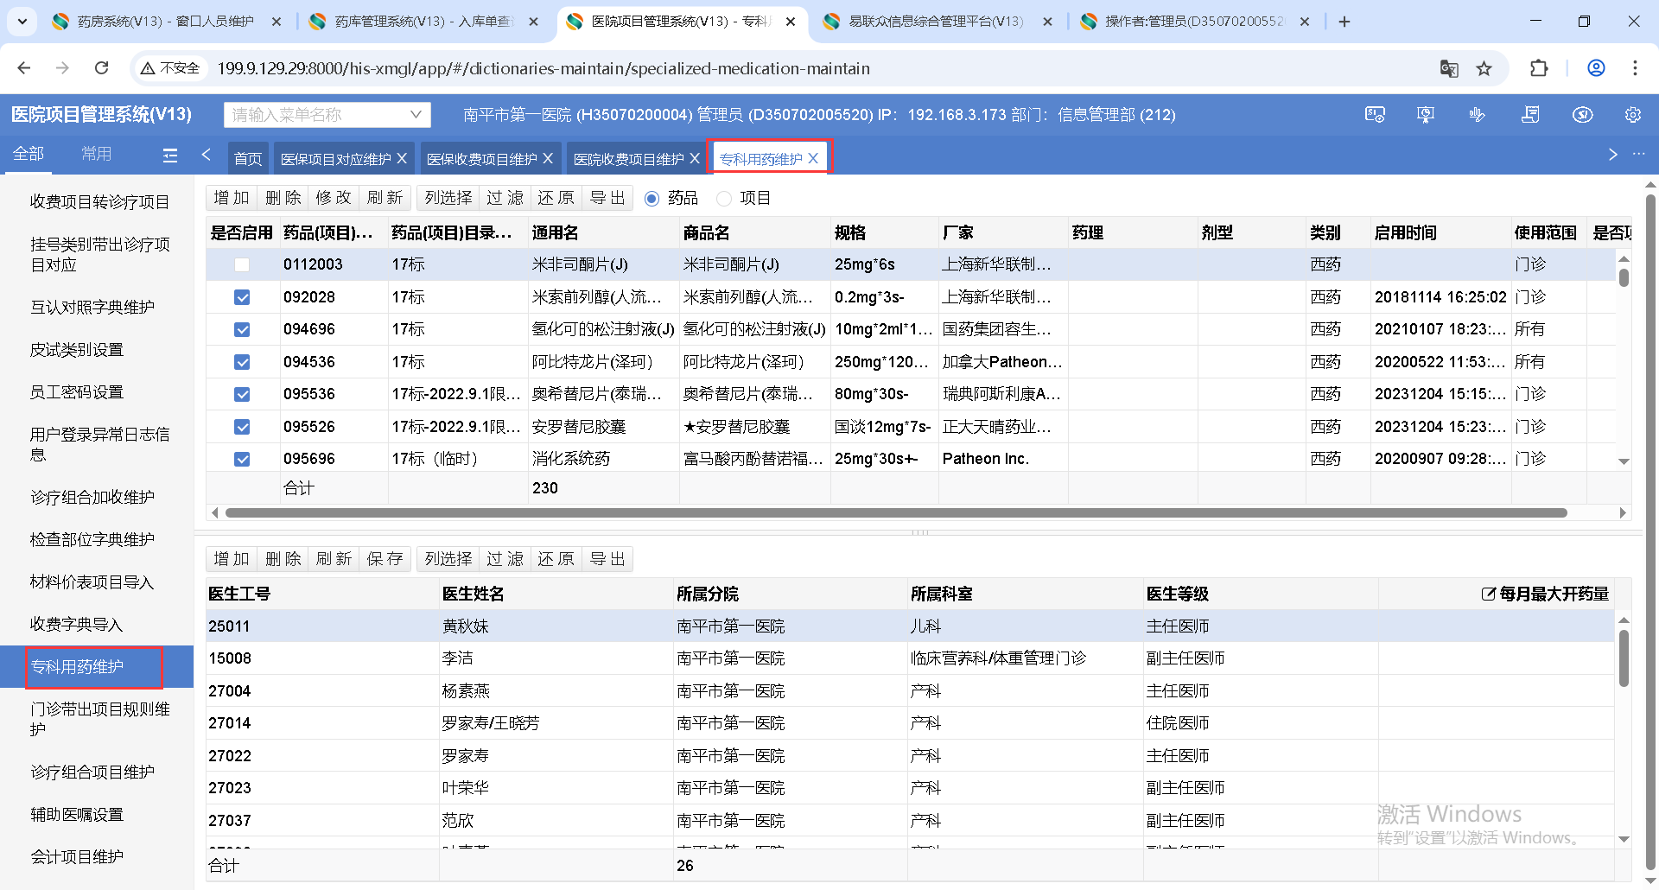
Task: Focus the browser address bar URL
Action: click(543, 68)
